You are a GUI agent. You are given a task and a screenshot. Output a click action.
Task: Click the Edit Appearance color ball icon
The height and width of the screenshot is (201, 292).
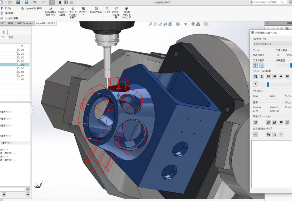pos(193,24)
